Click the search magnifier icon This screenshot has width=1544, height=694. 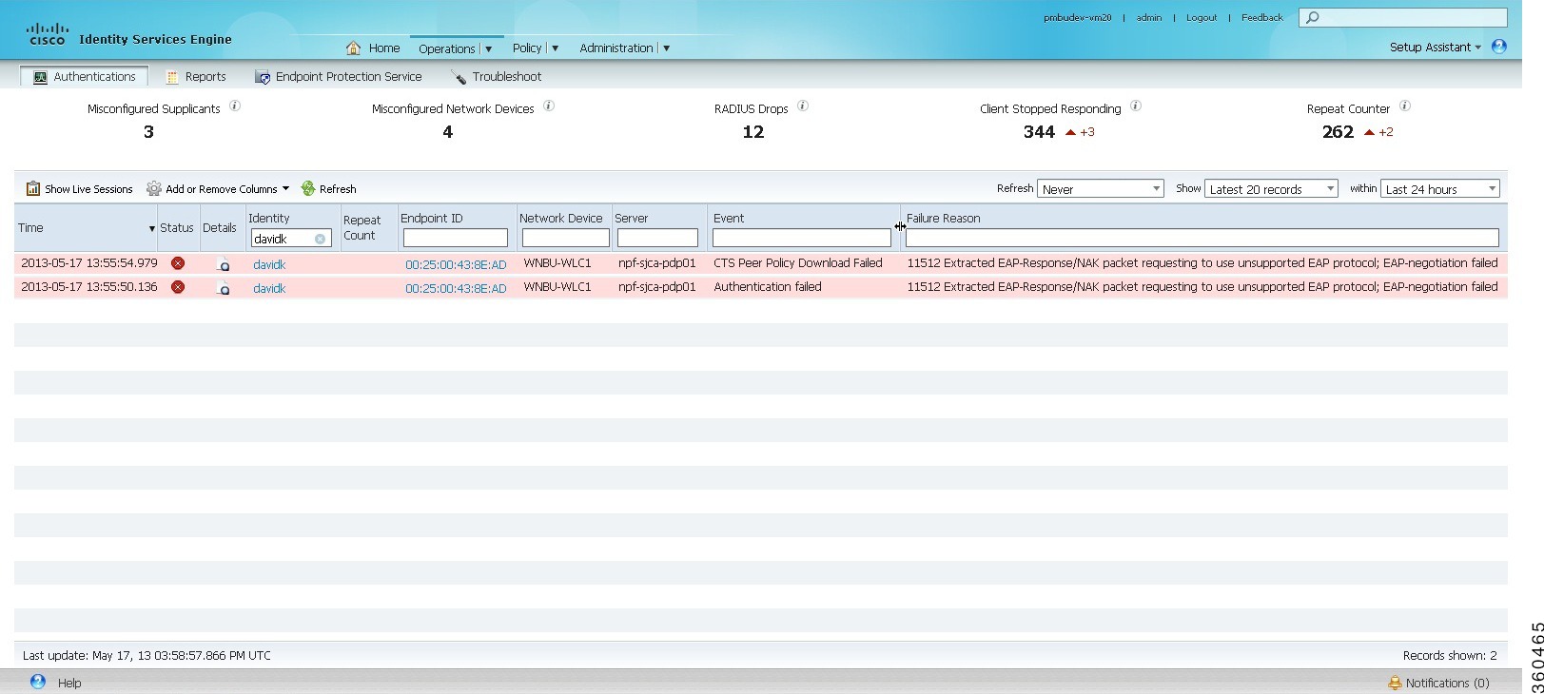1313,17
